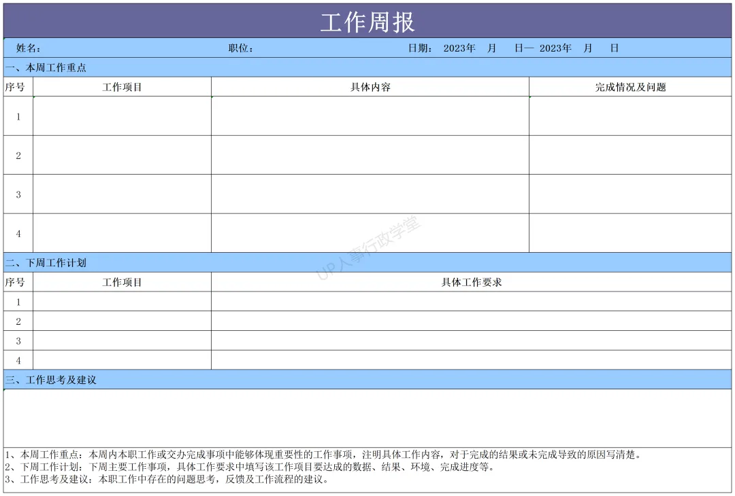
Task: Click row number 4 in 本周工作重点 table
Action: 18,234
